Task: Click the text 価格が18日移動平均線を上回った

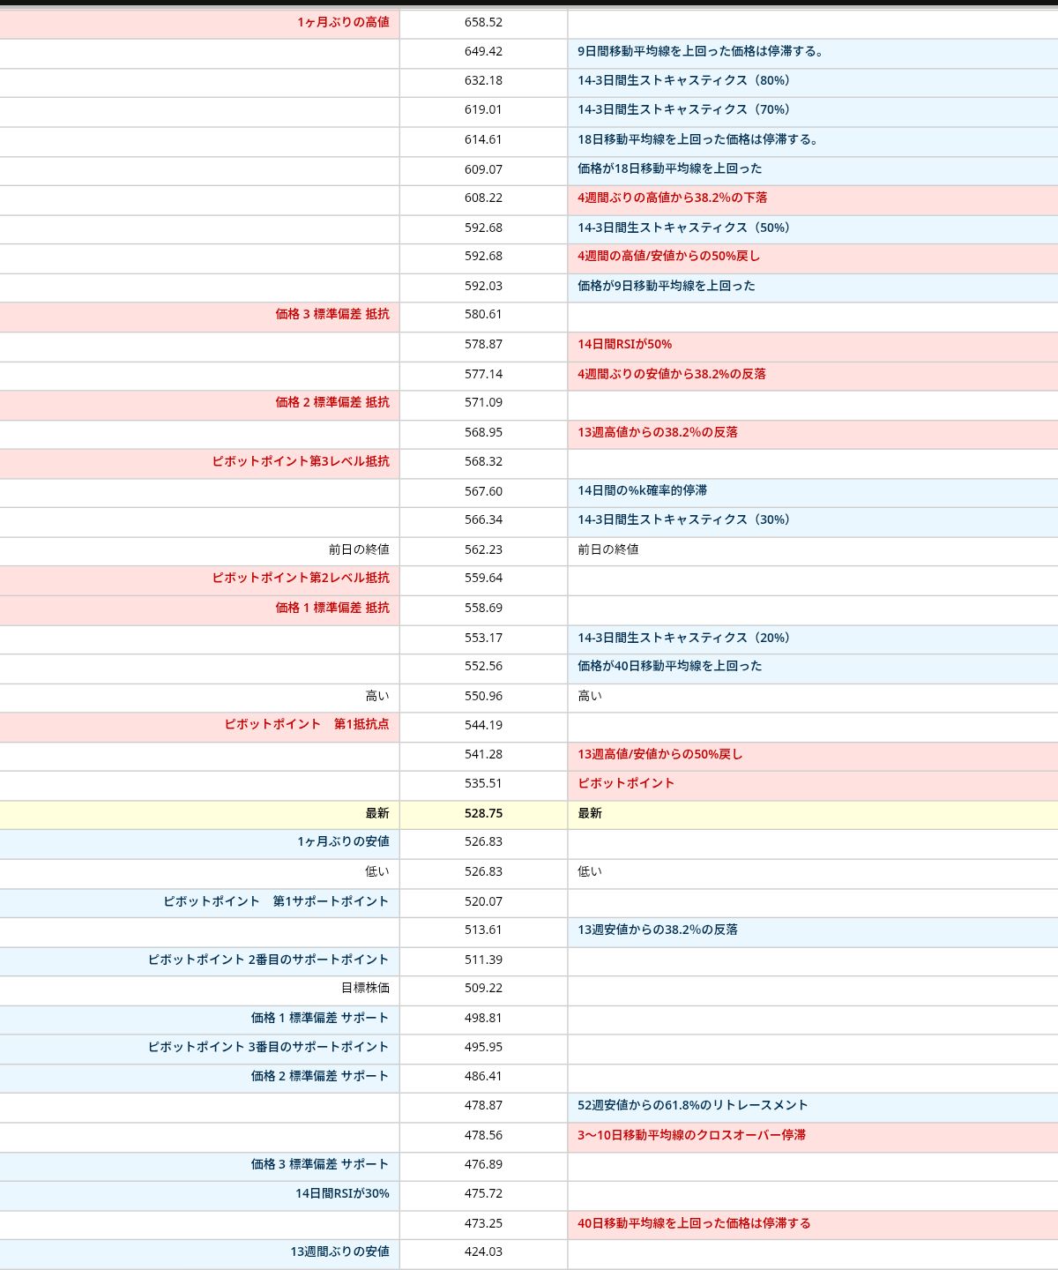Action: 670,168
